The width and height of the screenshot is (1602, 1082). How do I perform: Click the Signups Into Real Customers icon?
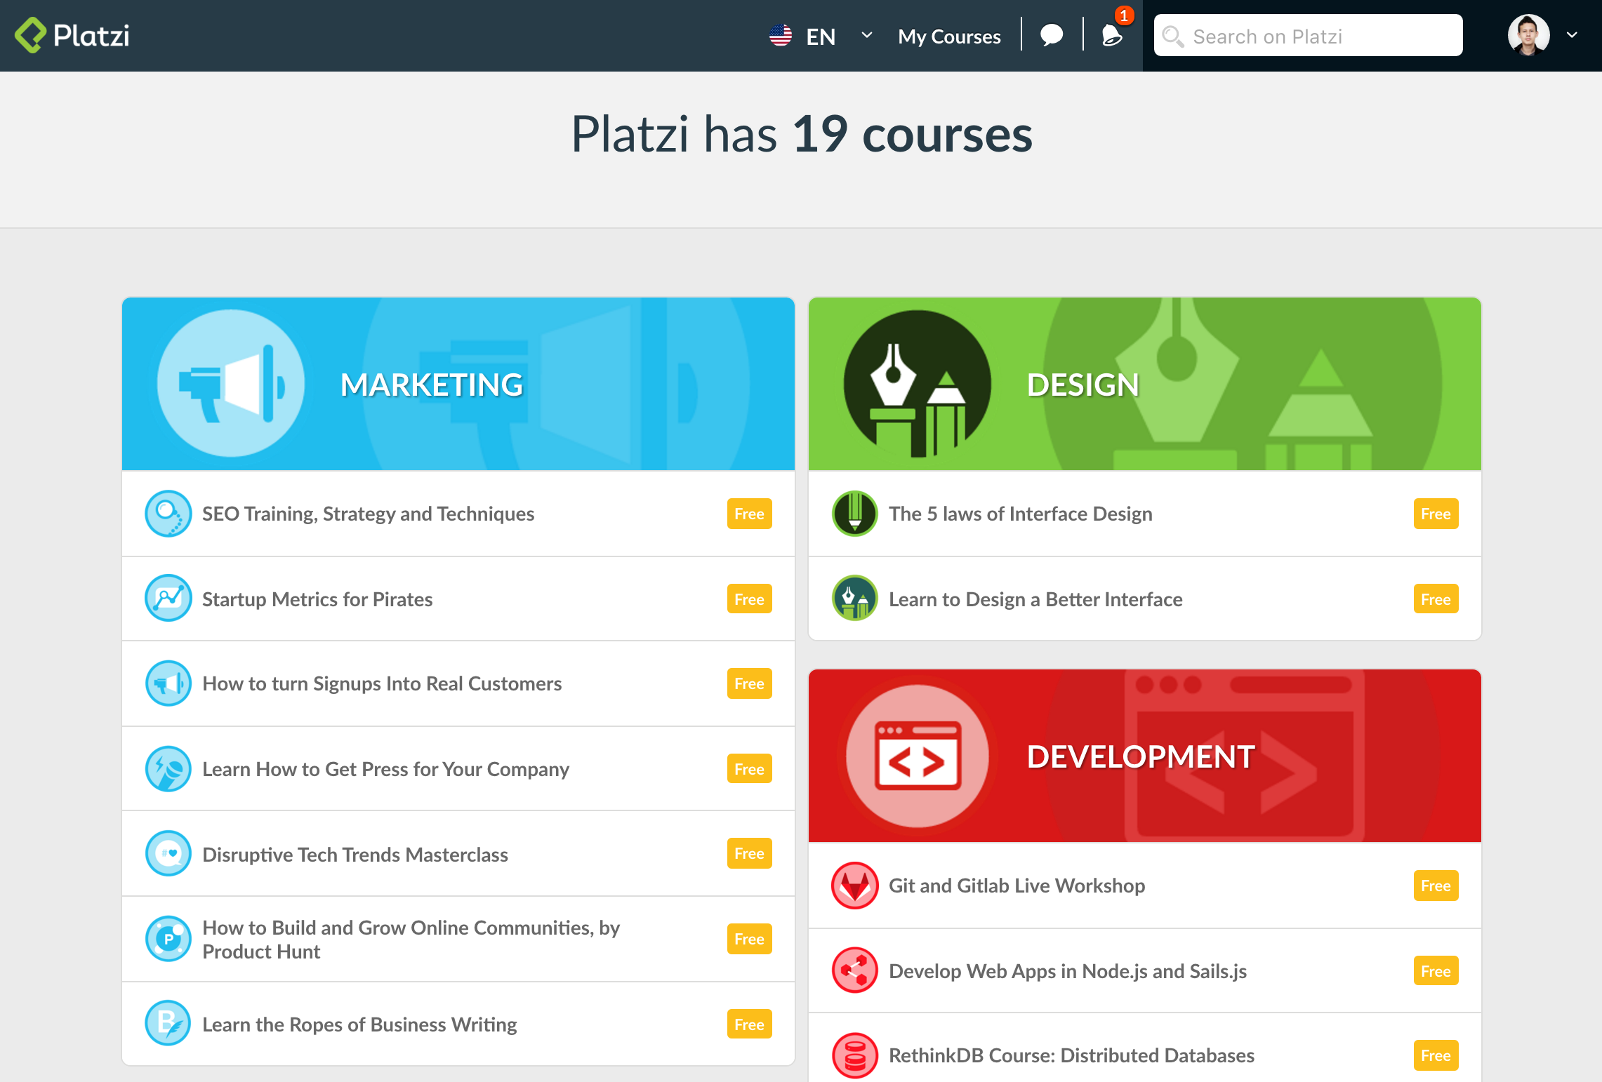pyautogui.click(x=168, y=683)
